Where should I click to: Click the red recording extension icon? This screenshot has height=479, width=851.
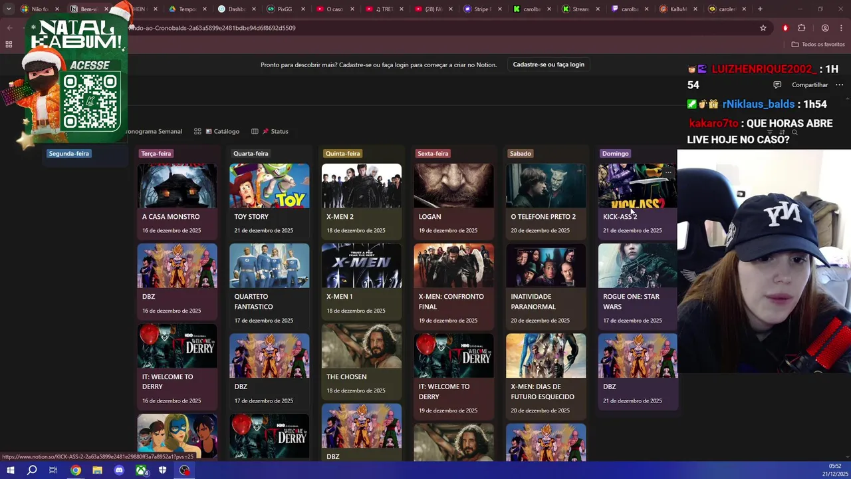tap(785, 28)
